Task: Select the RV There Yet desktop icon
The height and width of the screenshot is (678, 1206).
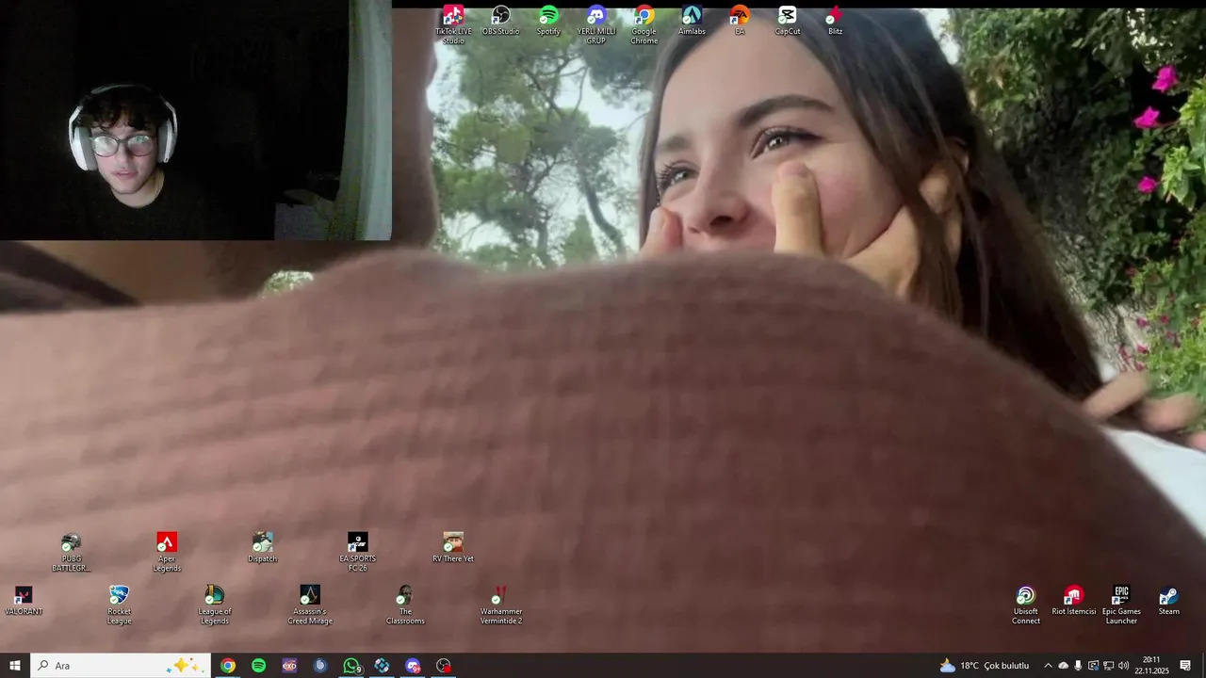Action: click(453, 548)
